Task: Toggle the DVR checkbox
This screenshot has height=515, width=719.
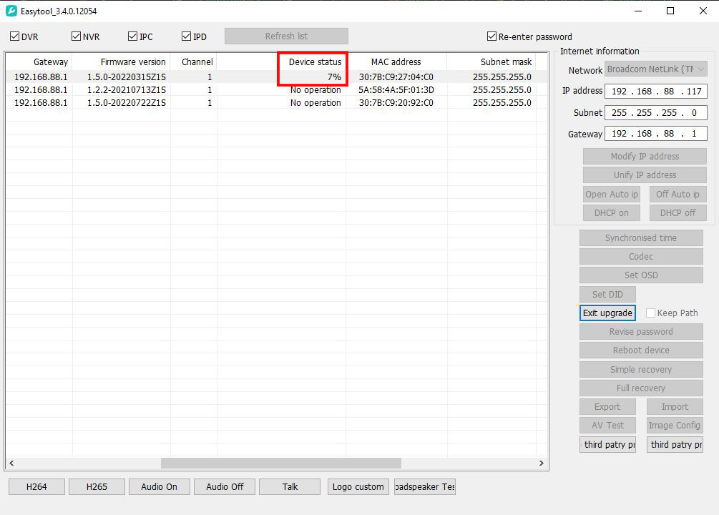Action: [x=15, y=36]
